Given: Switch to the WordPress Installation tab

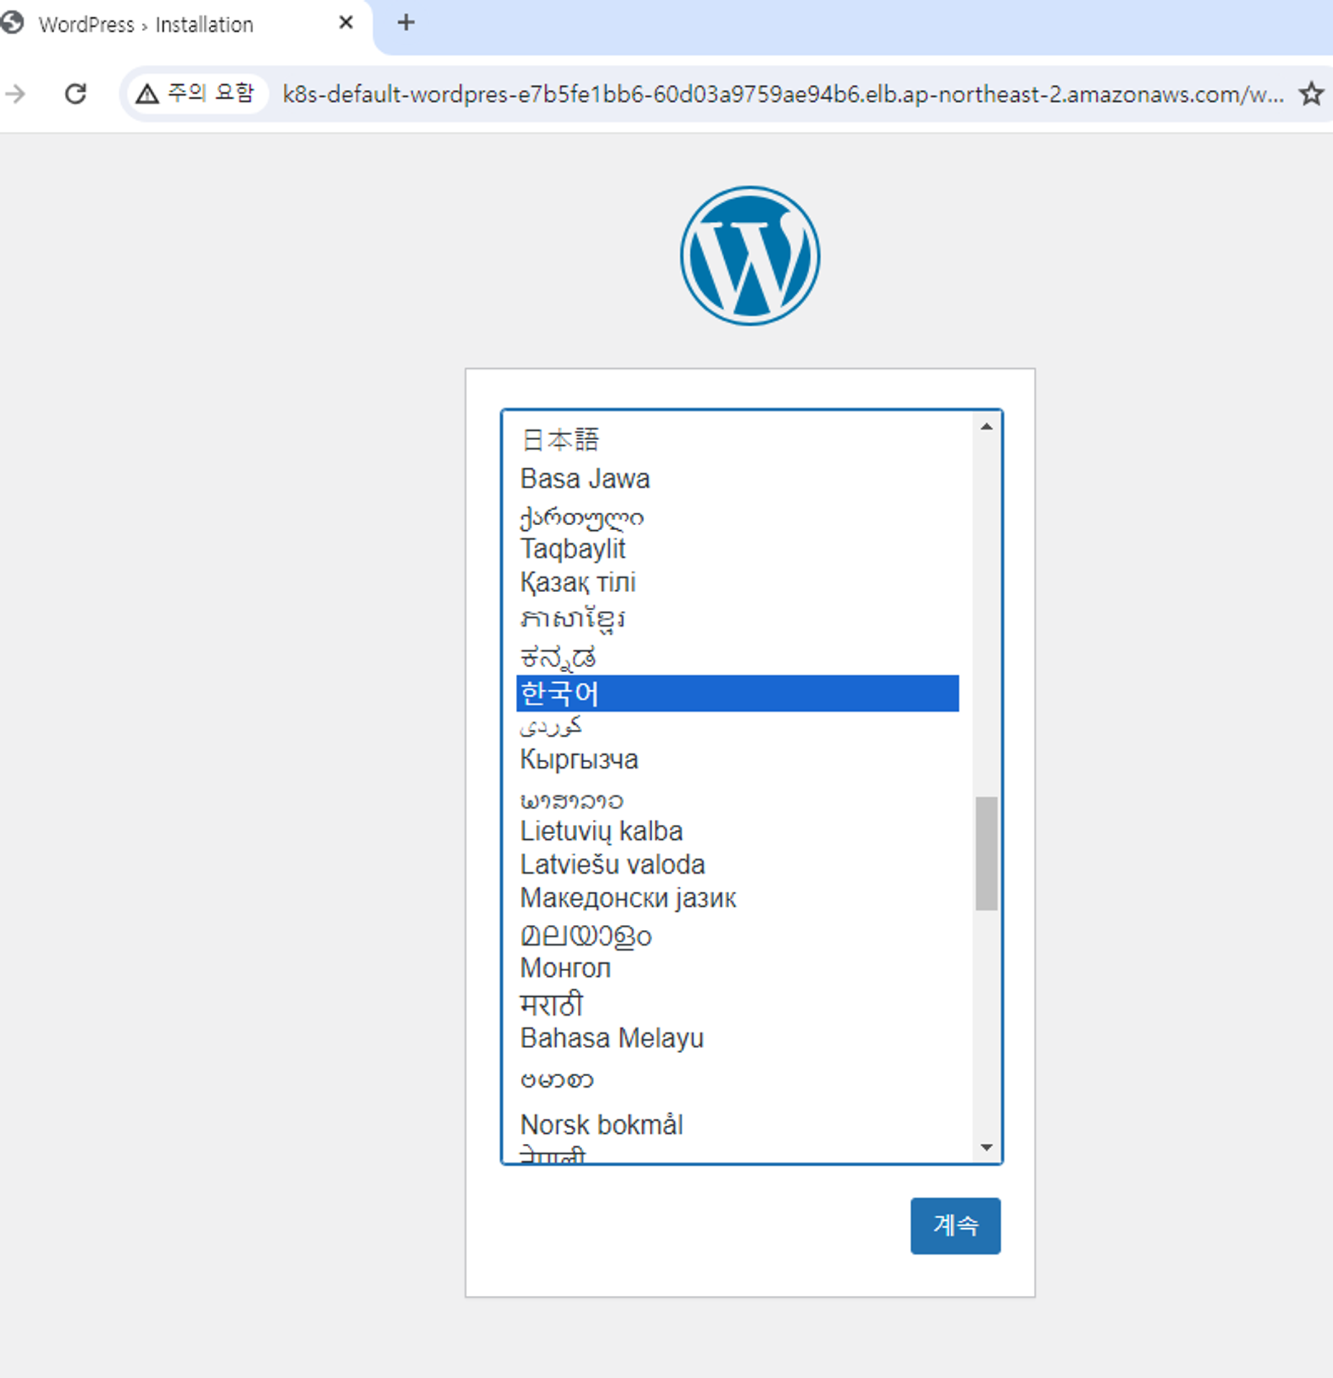Looking at the screenshot, I should tap(146, 24).
